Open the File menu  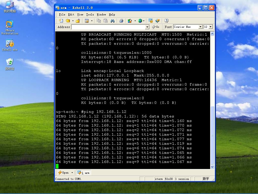coord(62,14)
